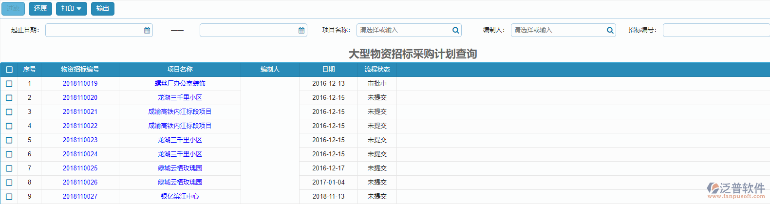Sort by the 日期 column header
The height and width of the screenshot is (204, 770).
328,70
